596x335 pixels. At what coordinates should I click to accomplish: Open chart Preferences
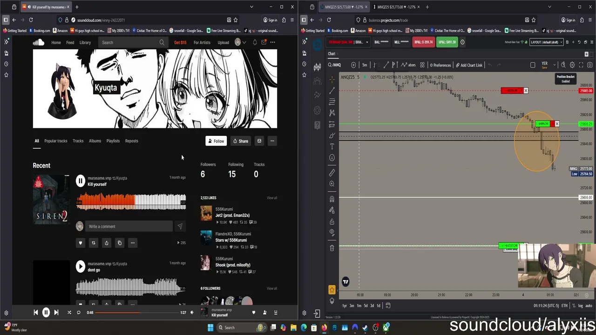click(440, 65)
